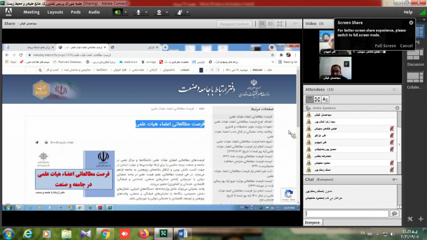Click Full Screen in Screen Share popup
This screenshot has height=240, width=427.
[x=385, y=46]
